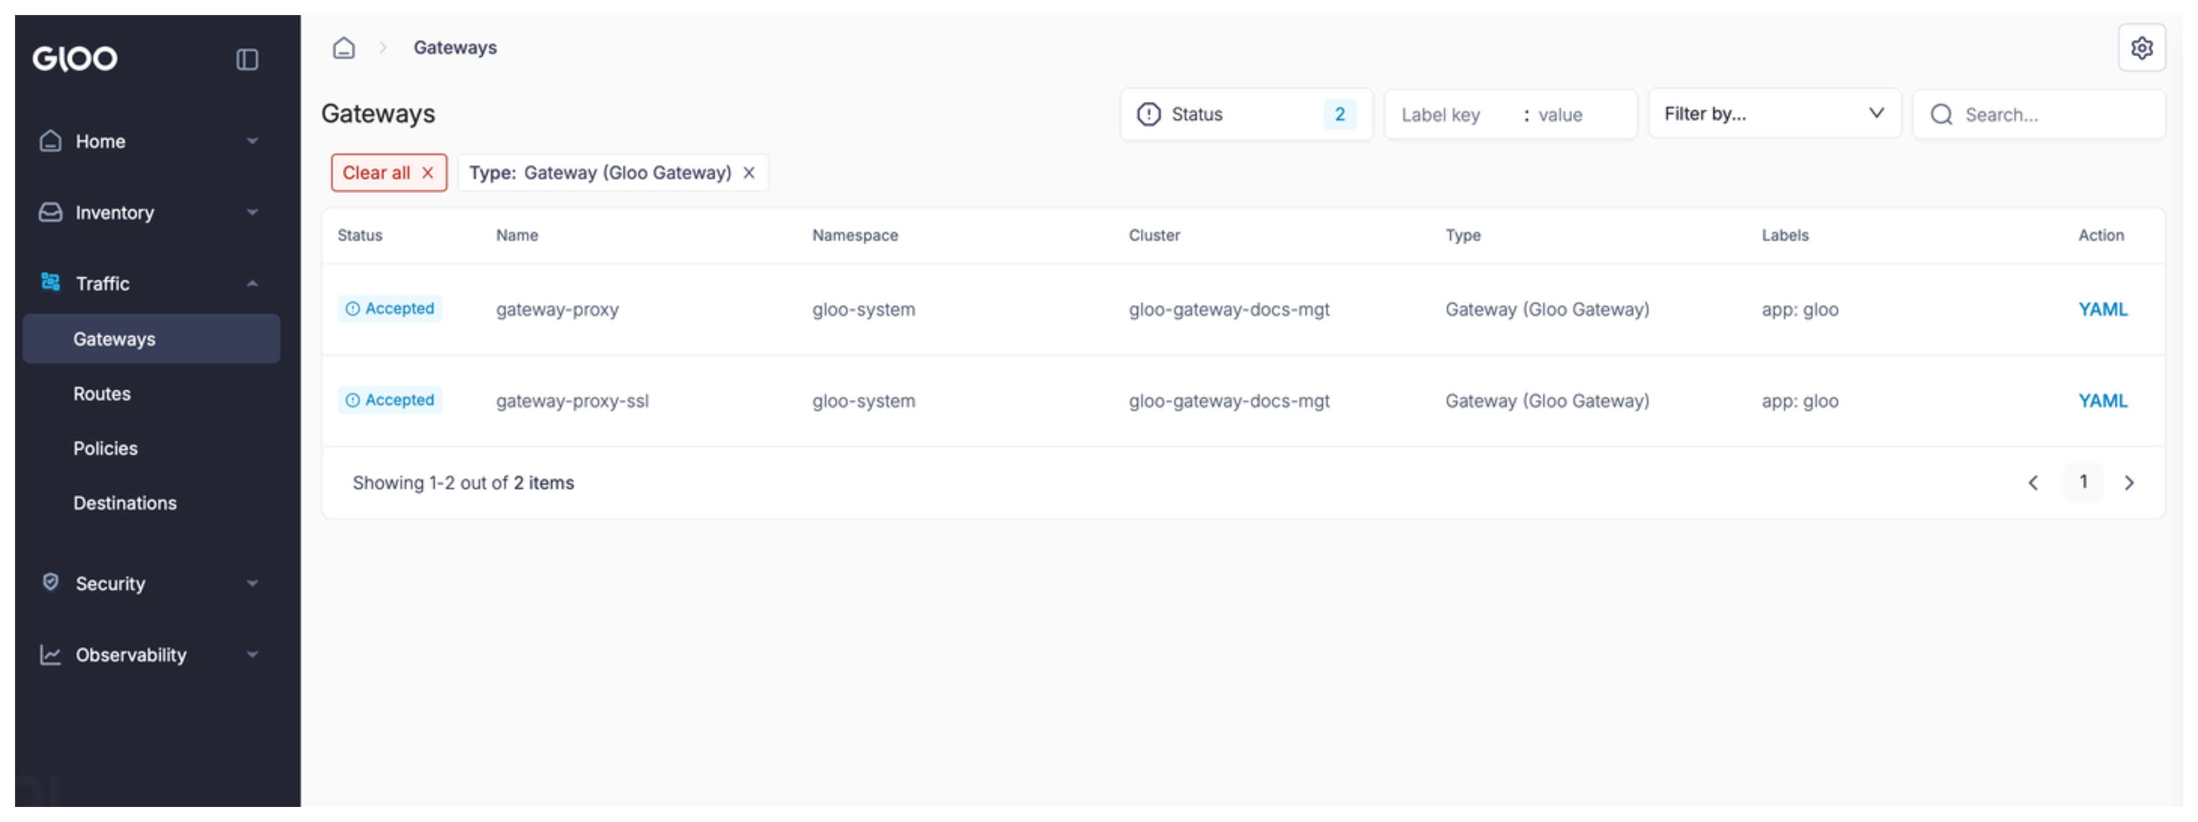Click the Gloo logo
Viewport: 2198px width, 822px height.
click(75, 58)
